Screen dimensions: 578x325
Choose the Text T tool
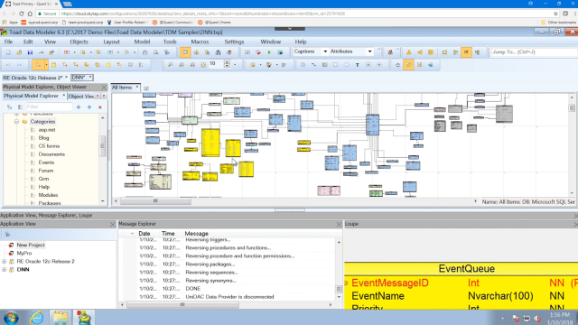pyautogui.click(x=358, y=65)
